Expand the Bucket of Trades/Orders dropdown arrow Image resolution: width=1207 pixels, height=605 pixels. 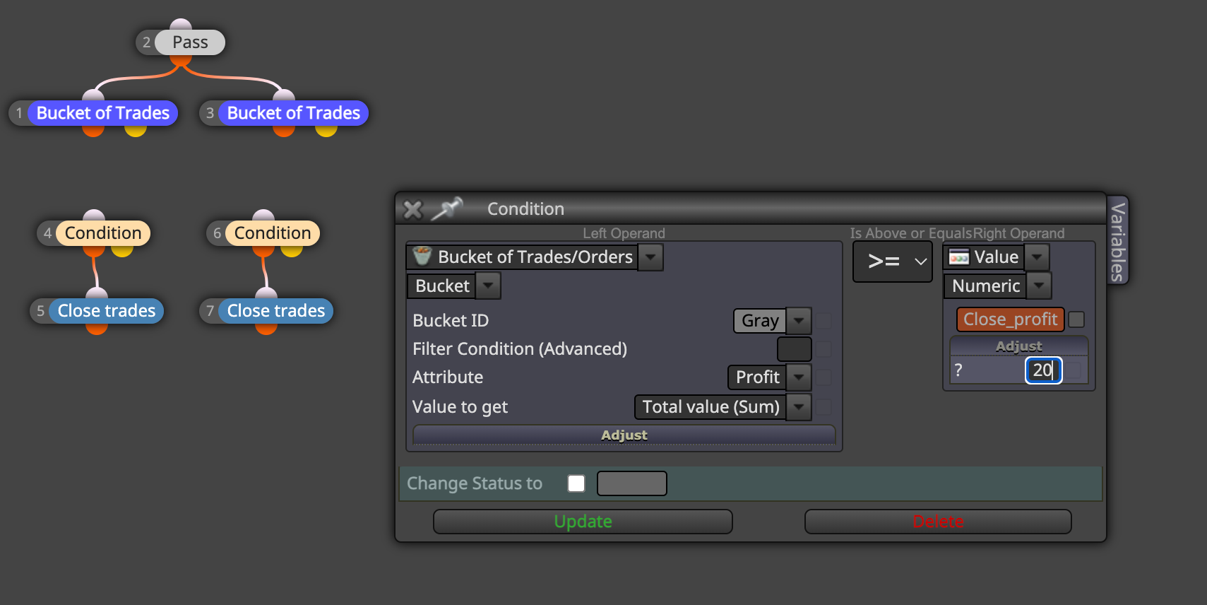click(x=650, y=257)
